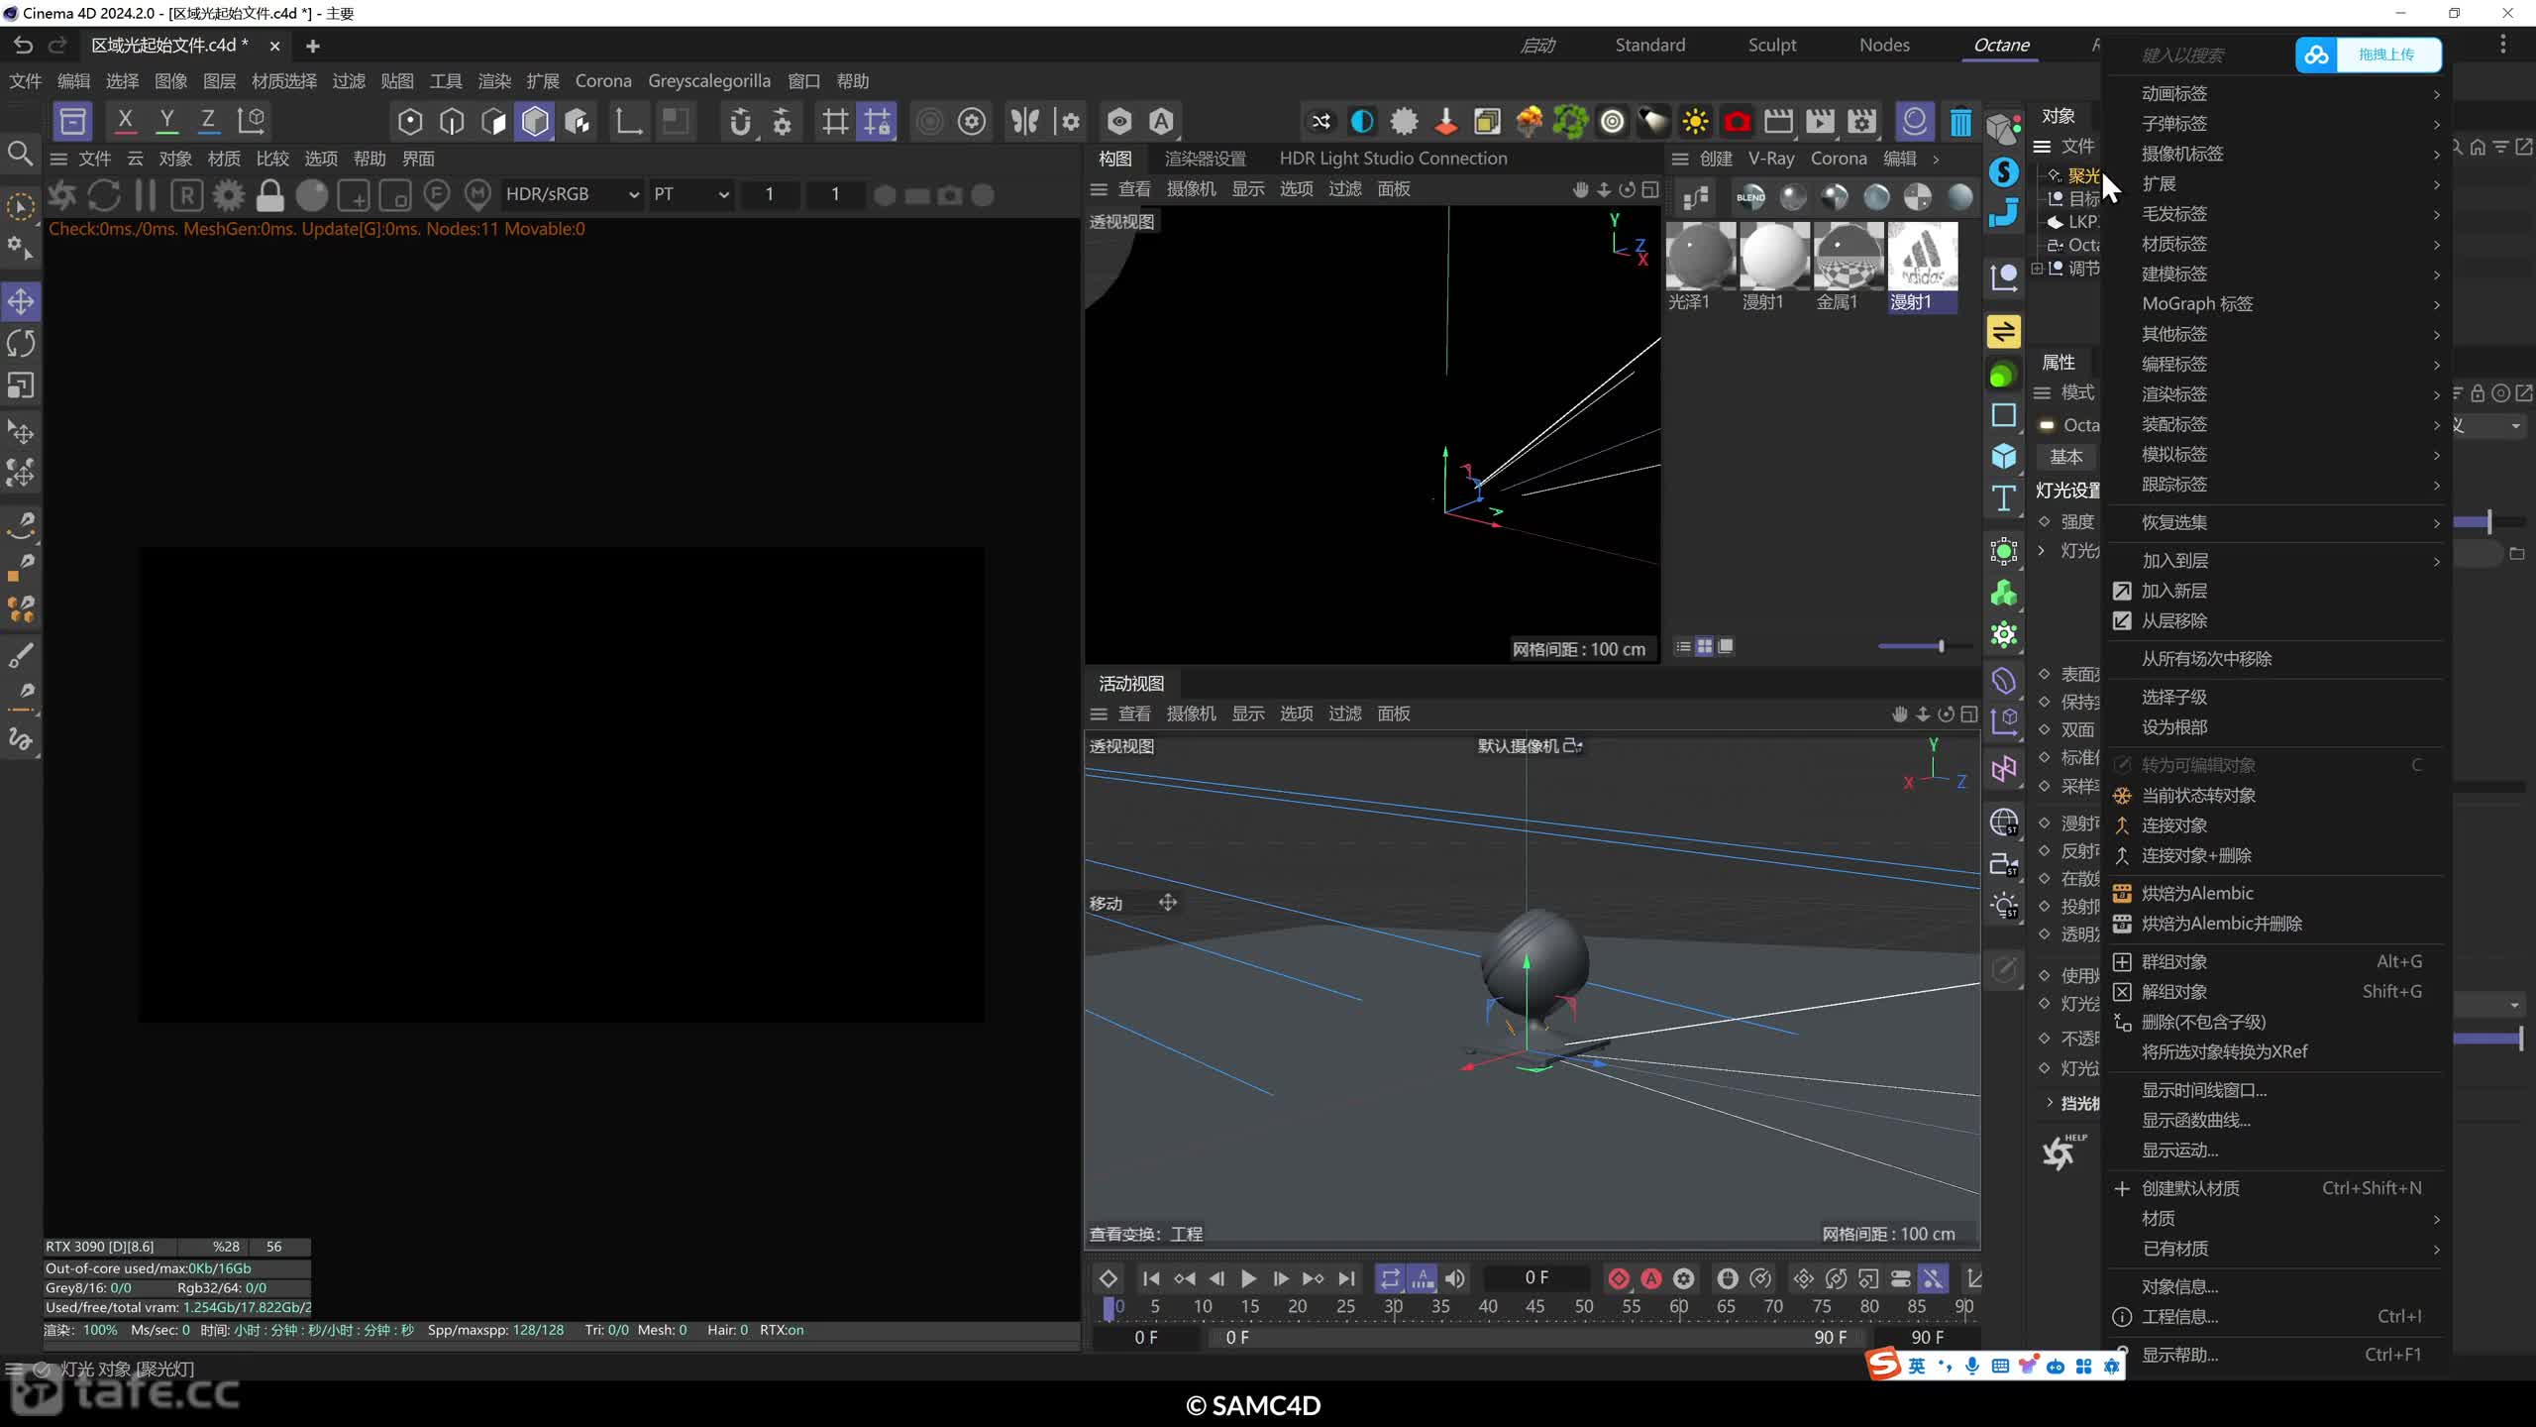Click the Octane clay mode sphere icon
2536x1427 pixels.
click(312, 195)
